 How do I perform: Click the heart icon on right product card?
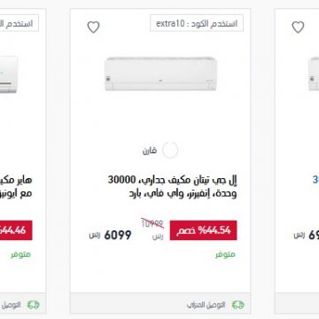coord(298,27)
